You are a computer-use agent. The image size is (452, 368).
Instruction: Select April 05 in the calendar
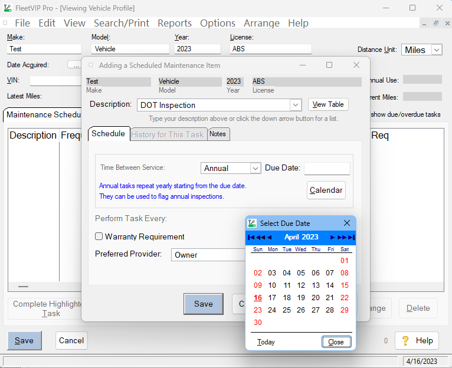pos(301,273)
